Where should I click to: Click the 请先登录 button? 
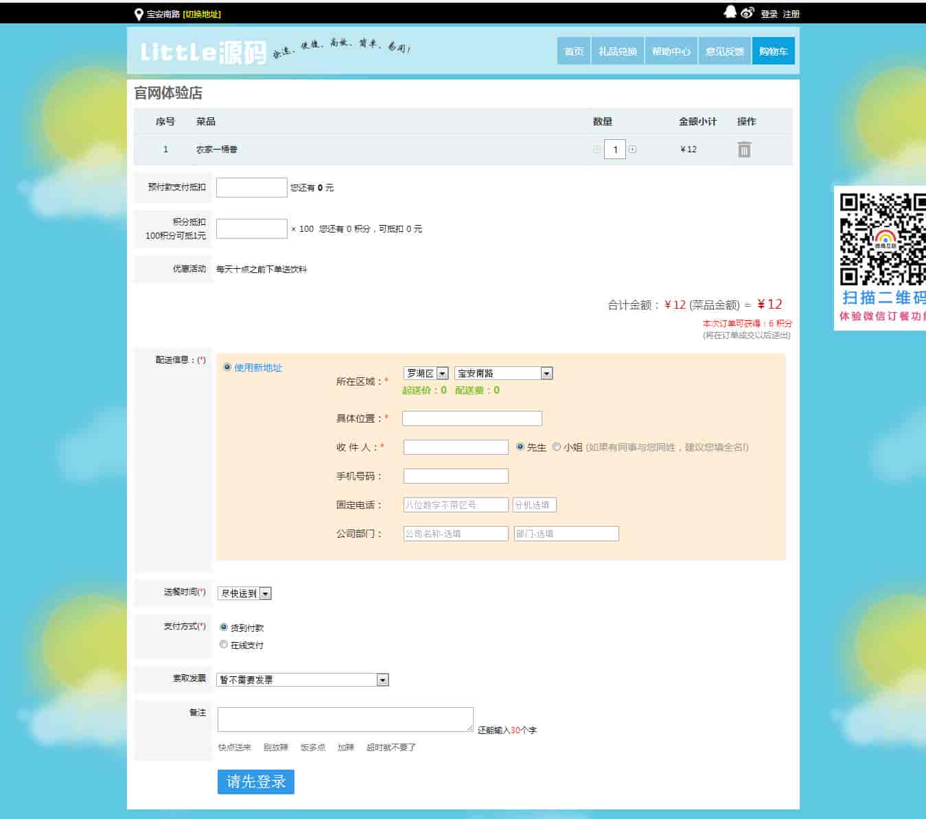[x=255, y=781]
